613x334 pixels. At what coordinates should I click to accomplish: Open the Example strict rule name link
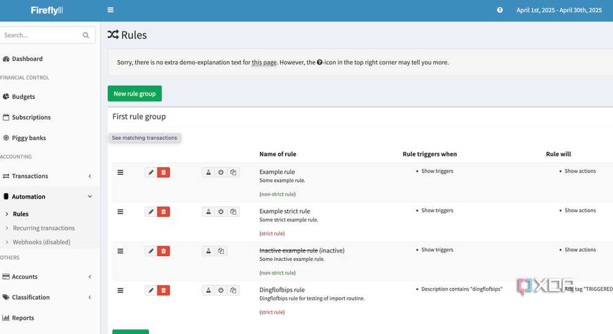[x=284, y=211]
